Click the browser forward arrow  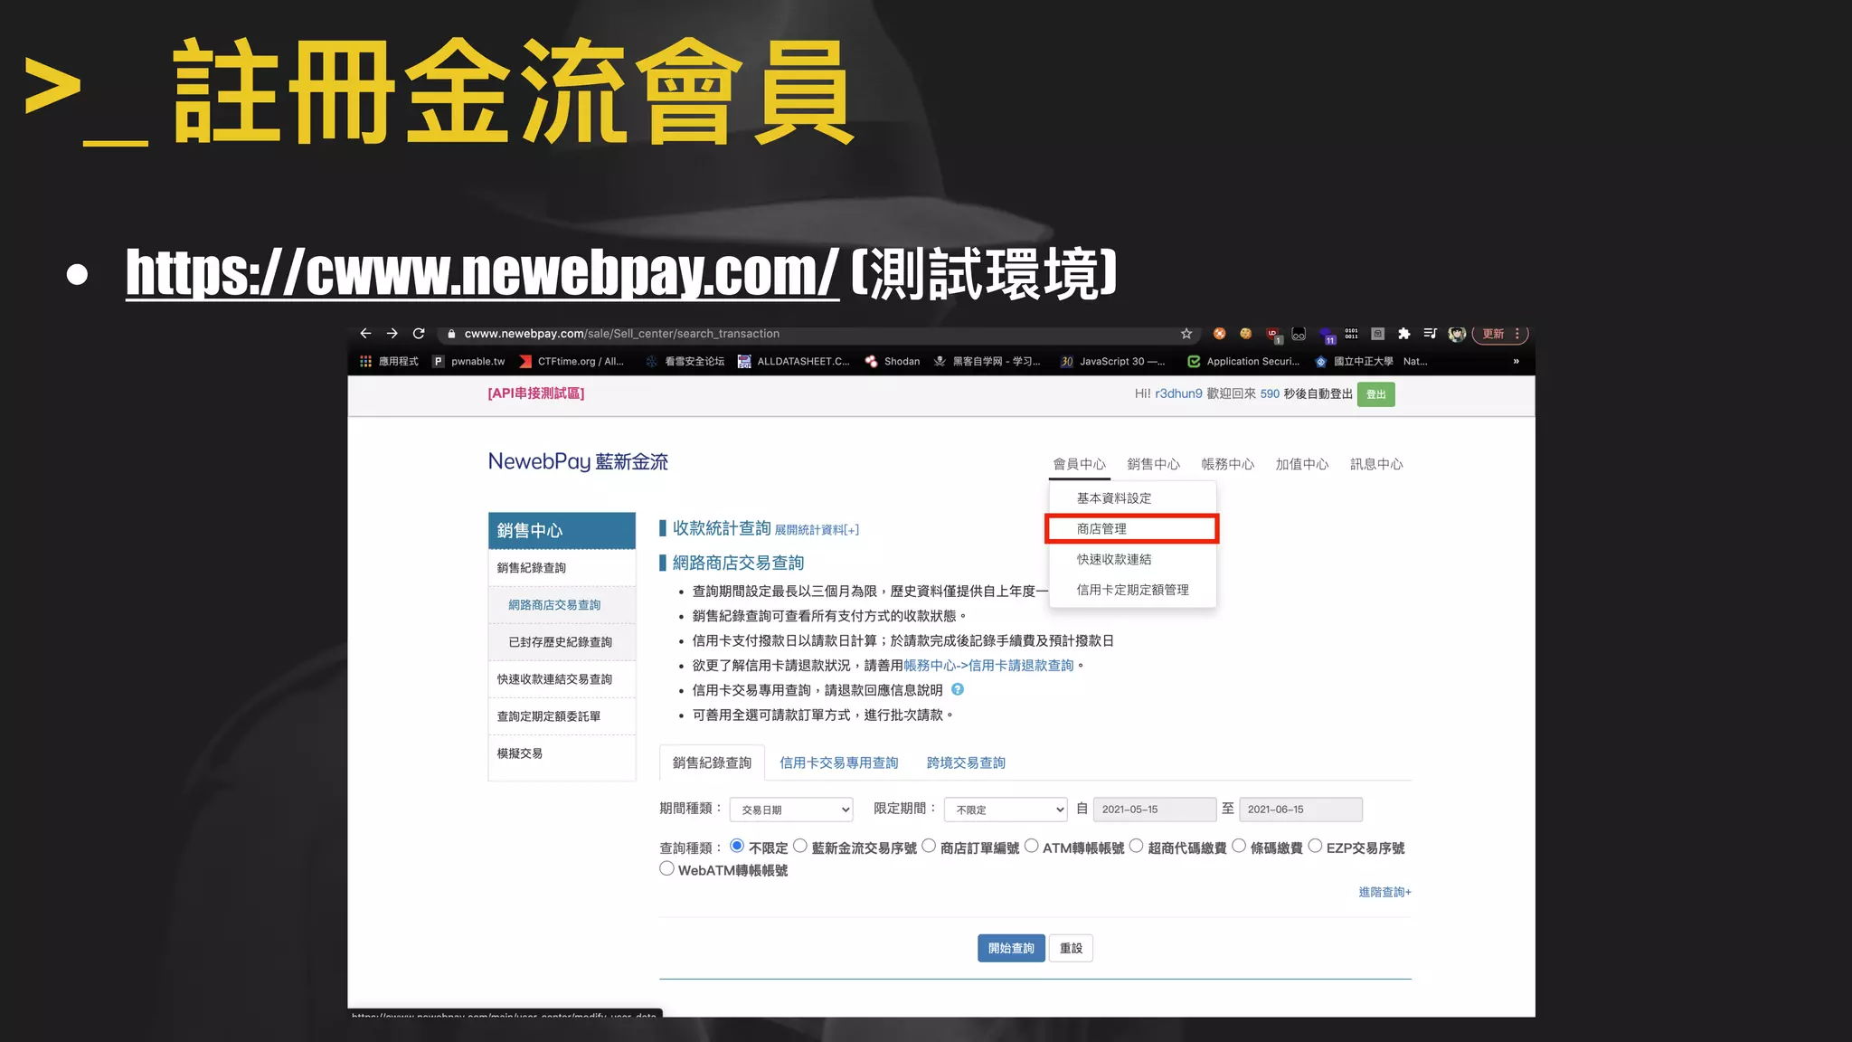point(392,334)
